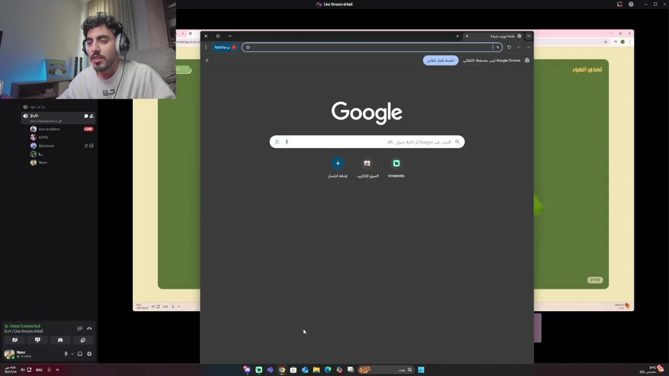Viewport: 669px width, 376px height.
Task: Open the Faisal profile button in Chrome
Action: (225, 47)
